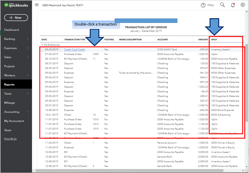
Task: Open Taxes in sidebar
Action: point(8,94)
